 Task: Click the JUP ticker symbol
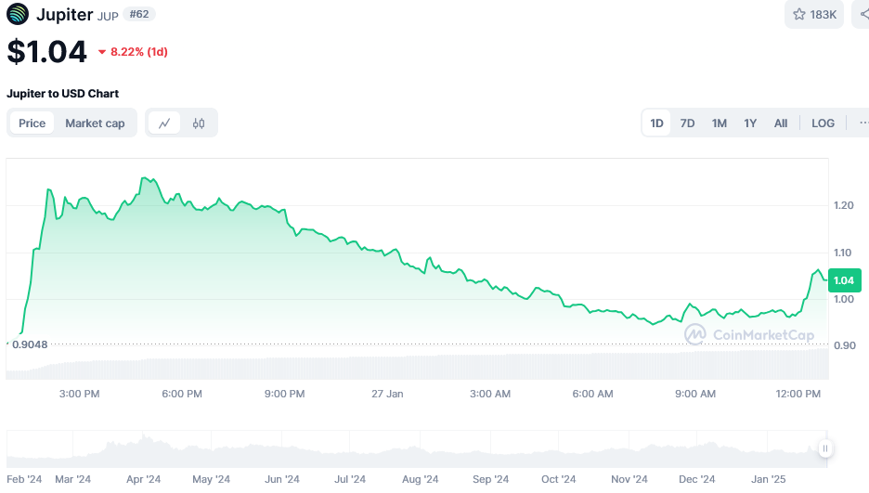point(108,16)
